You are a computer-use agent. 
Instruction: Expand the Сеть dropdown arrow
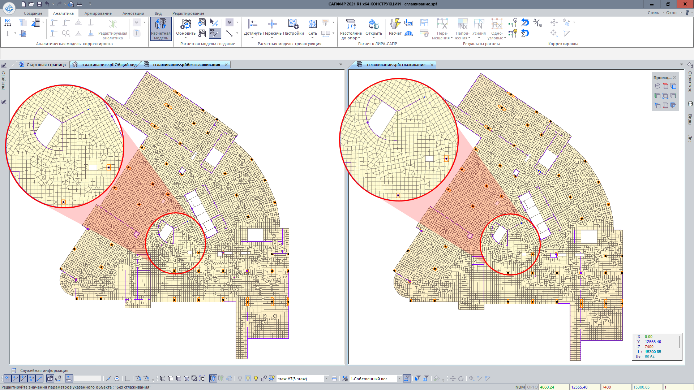(x=313, y=38)
